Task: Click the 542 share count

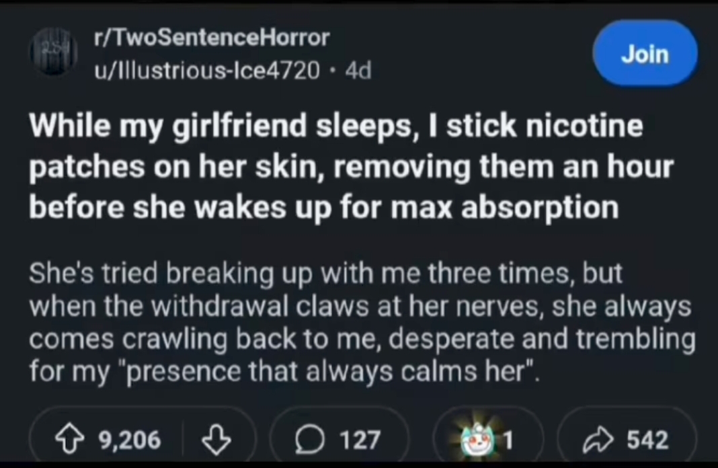Action: (647, 440)
